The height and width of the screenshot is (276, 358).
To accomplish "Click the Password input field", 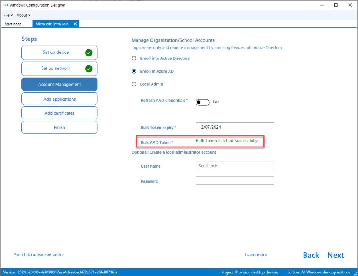I will [x=235, y=181].
